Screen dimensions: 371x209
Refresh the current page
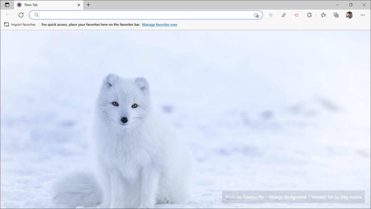tap(21, 15)
